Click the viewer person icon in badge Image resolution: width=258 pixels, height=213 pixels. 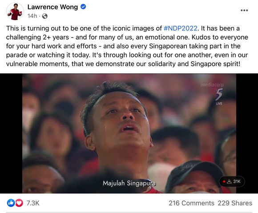coord(229,181)
